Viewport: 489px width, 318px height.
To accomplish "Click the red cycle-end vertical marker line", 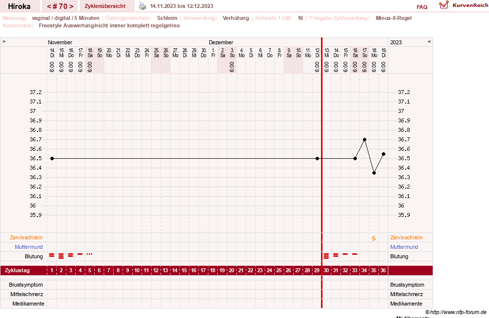I will pyautogui.click(x=322, y=173).
